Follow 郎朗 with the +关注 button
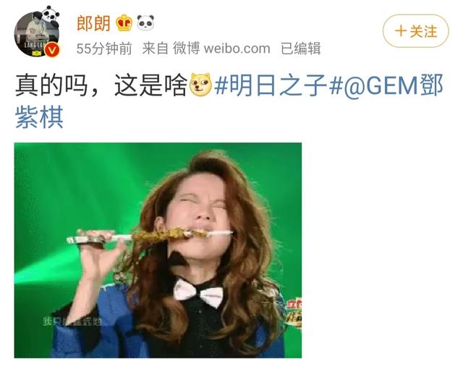The height and width of the screenshot is (367, 463). pos(416,31)
